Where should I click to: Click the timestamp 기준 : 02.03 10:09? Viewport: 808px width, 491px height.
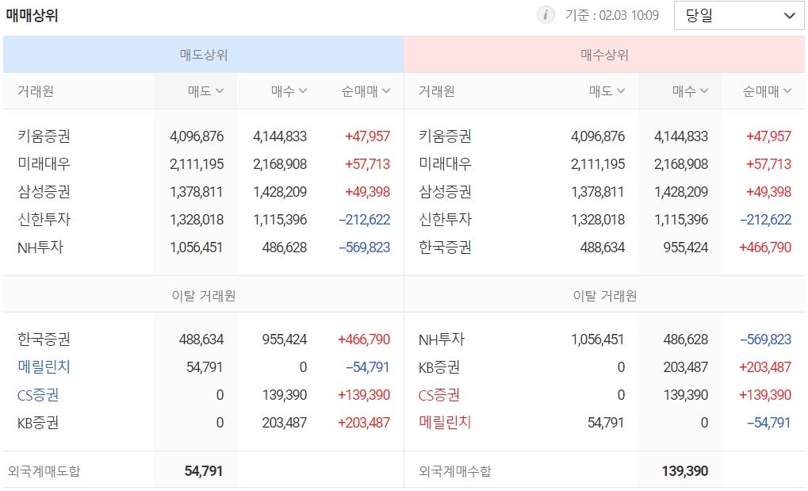click(x=612, y=16)
